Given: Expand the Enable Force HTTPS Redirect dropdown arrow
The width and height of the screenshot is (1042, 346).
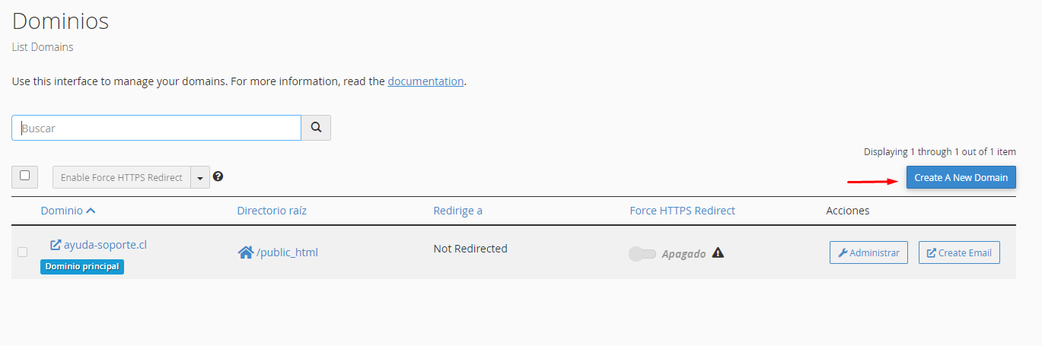Looking at the screenshot, I should point(199,177).
